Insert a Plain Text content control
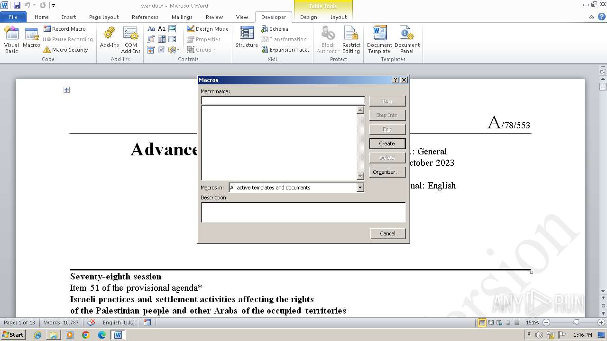Screen dimensions: 607x341 162,29
